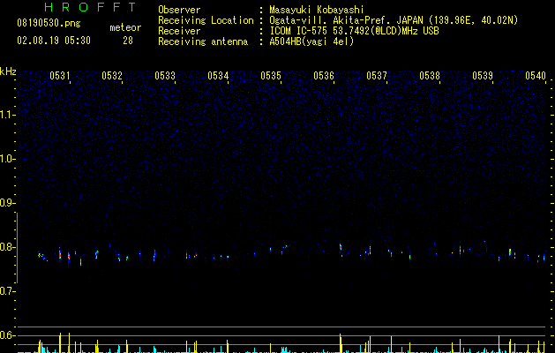Click the 'meteor' label
This screenshot has width=555, height=353.
click(x=125, y=27)
